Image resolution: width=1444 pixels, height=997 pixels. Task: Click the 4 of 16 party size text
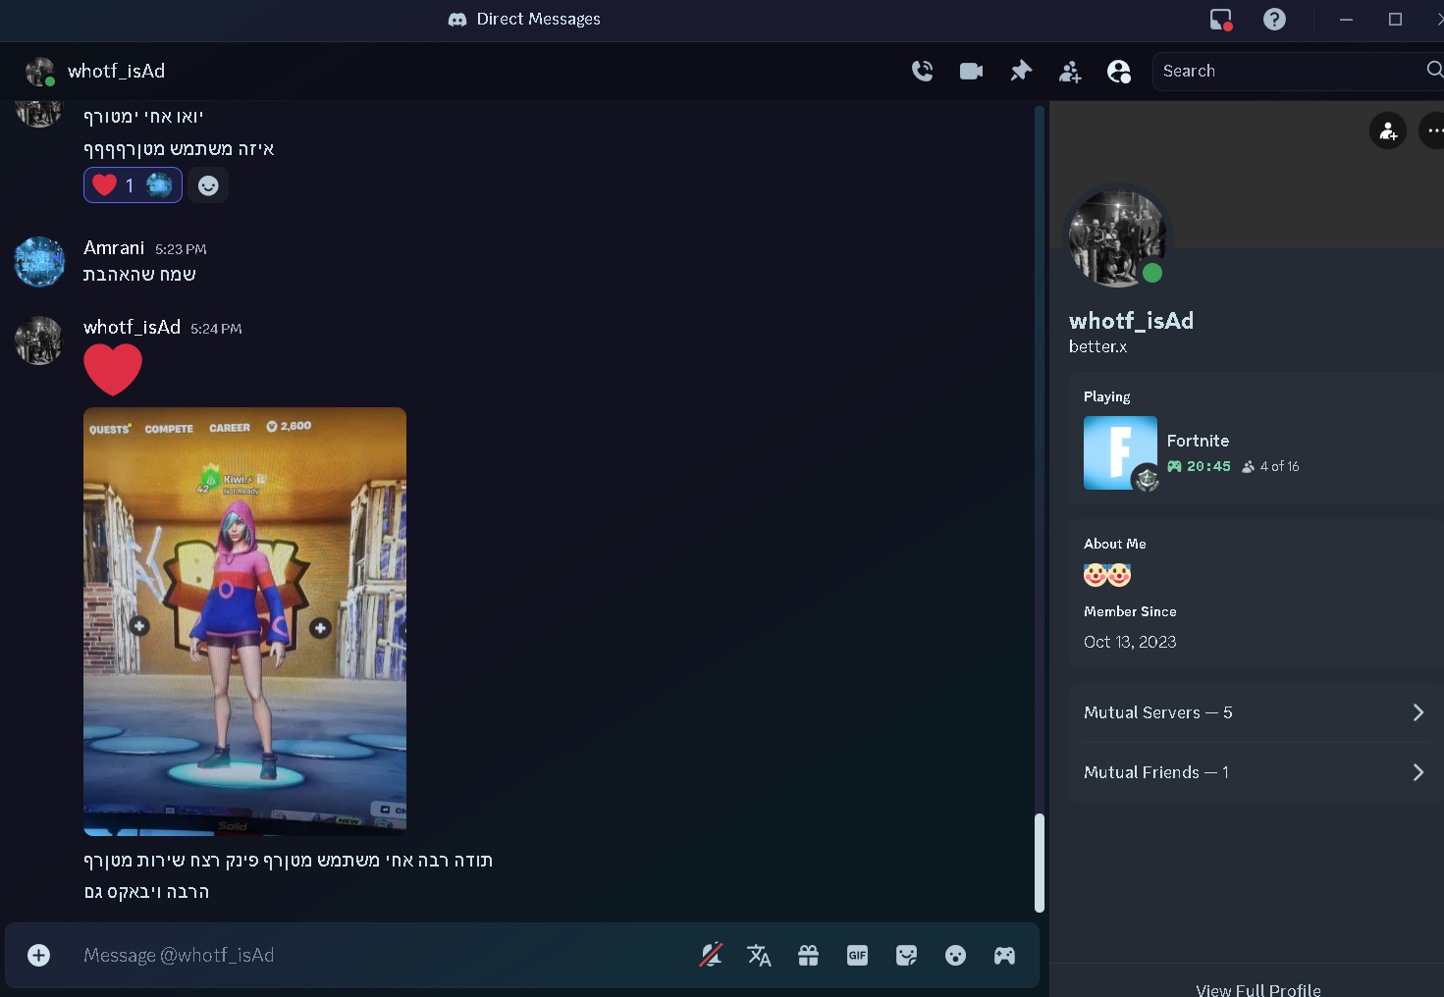coord(1279,466)
